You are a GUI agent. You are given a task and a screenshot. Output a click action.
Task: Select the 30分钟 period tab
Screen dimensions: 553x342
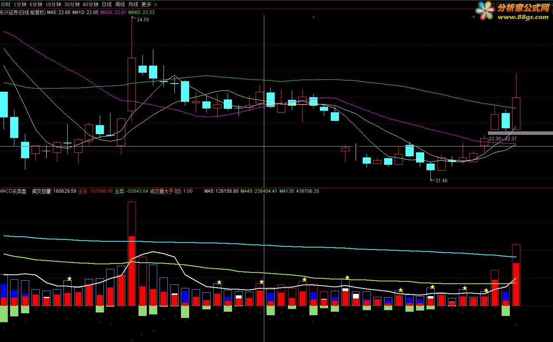[x=72, y=4]
